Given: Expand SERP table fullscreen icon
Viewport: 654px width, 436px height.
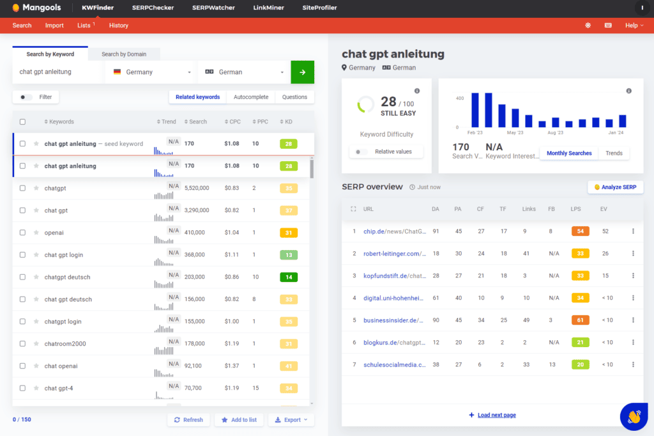Looking at the screenshot, I should point(353,209).
